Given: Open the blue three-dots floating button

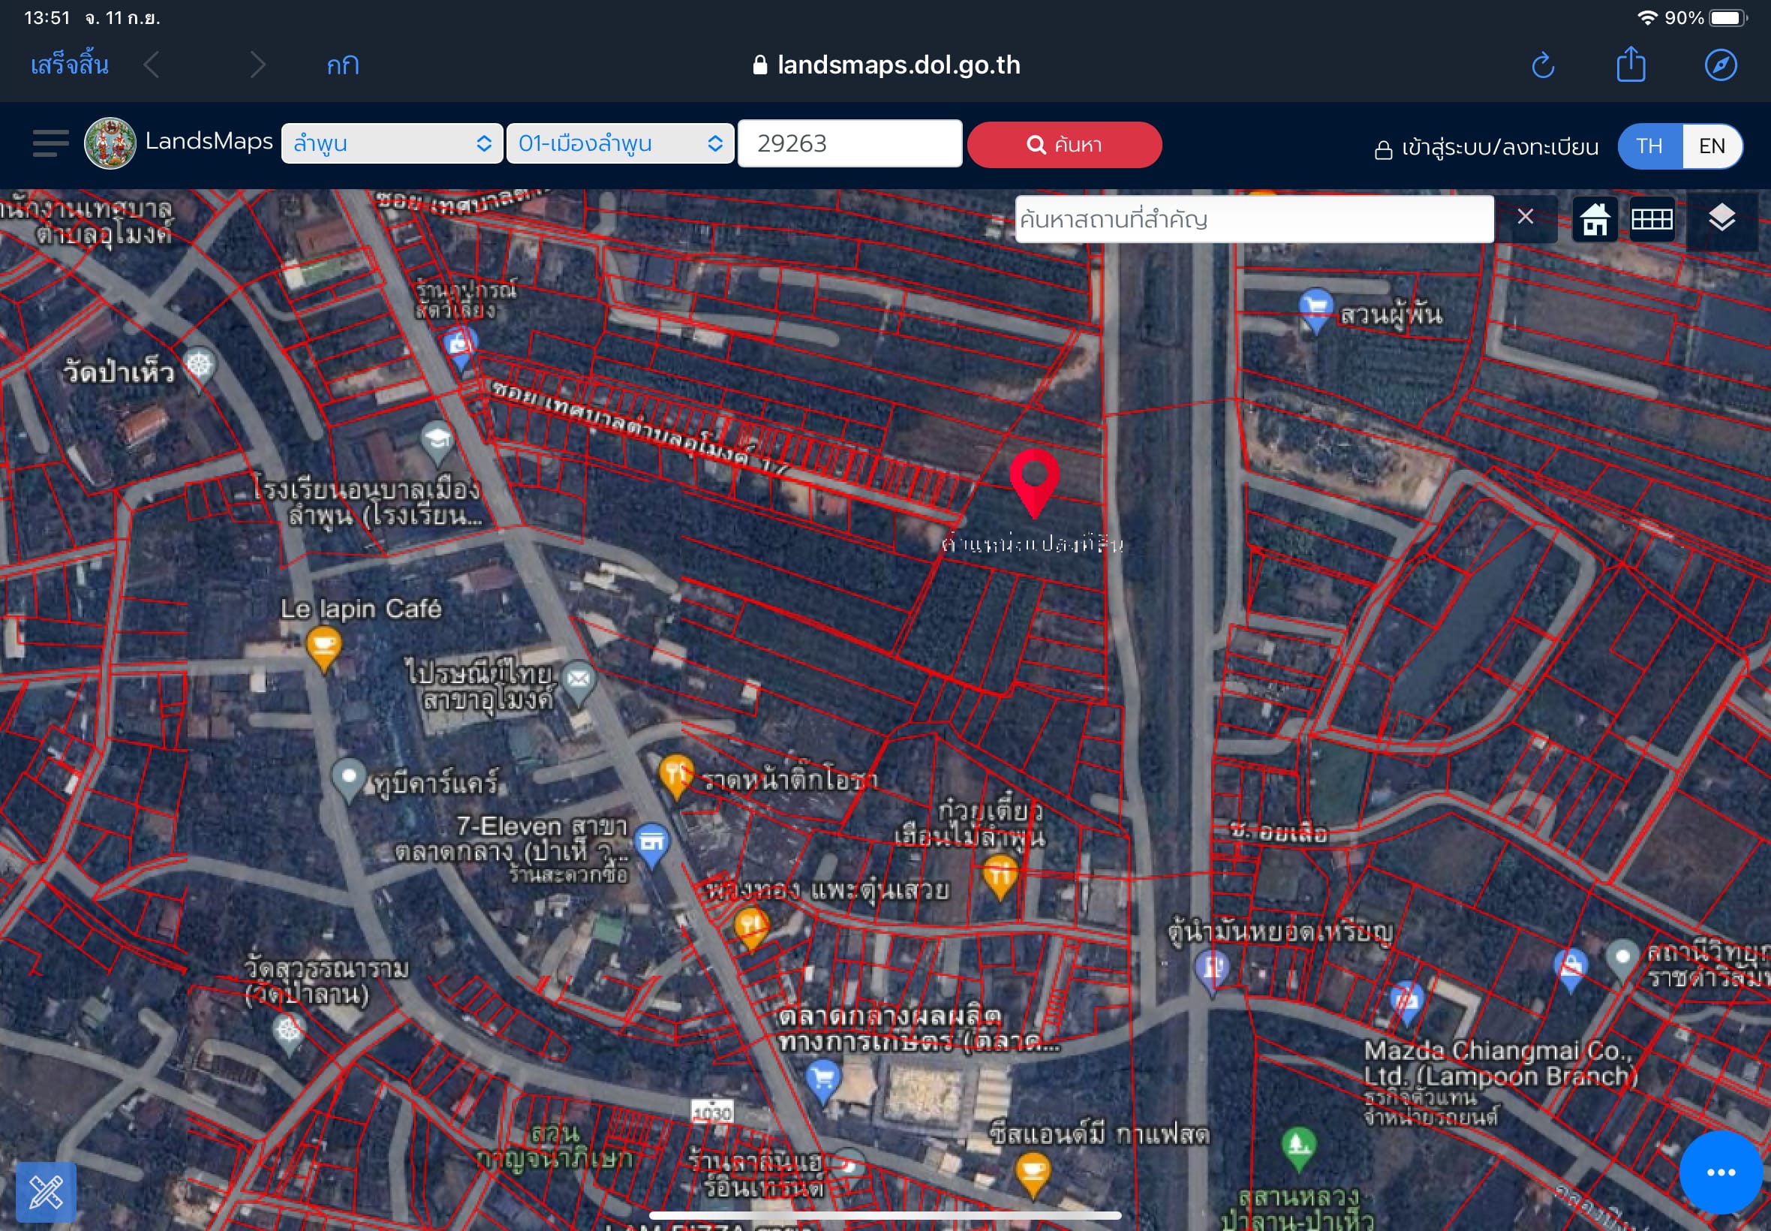Looking at the screenshot, I should [1721, 1172].
